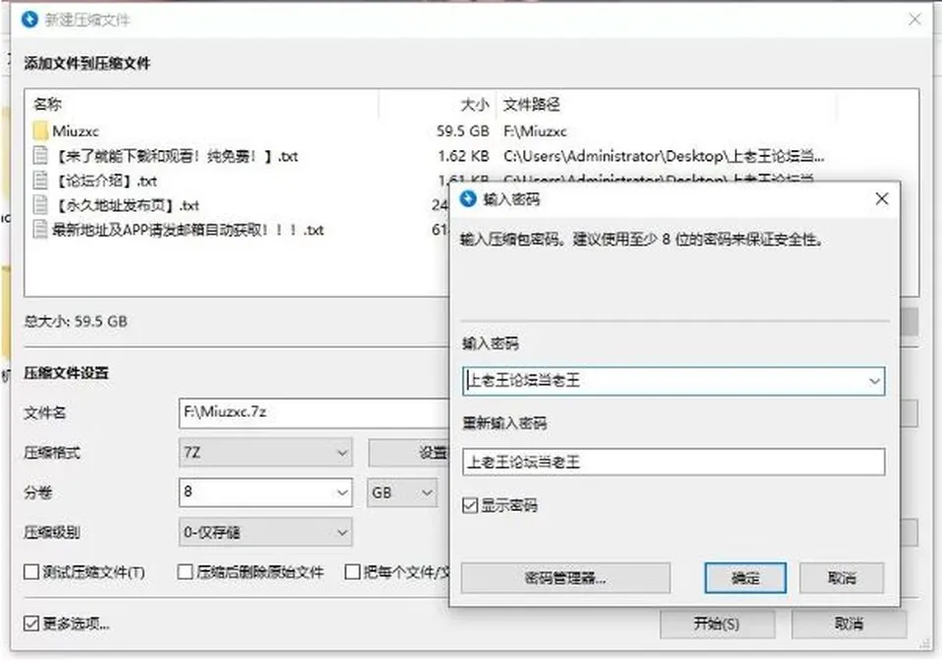The width and height of the screenshot is (942, 661).
Task: Select the Miuzxc folder row name
Action: point(76,130)
